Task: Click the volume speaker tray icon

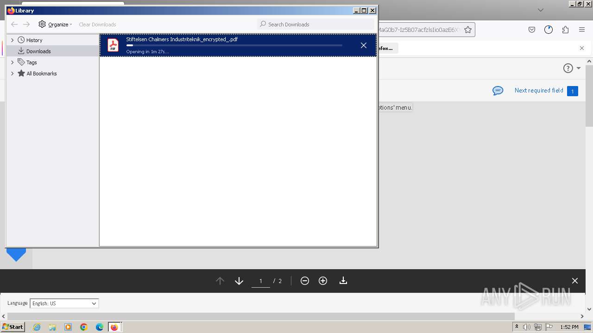Action: [527, 327]
